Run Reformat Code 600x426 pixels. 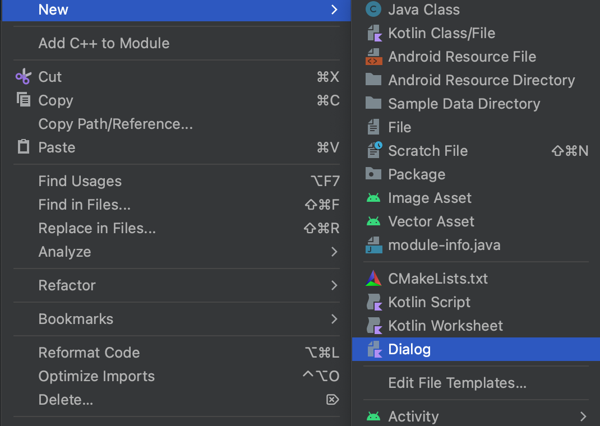point(177,353)
